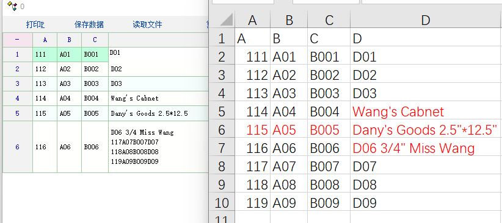Select the Excel cell D06 3/4" Miss Wang

pyautogui.click(x=426, y=148)
